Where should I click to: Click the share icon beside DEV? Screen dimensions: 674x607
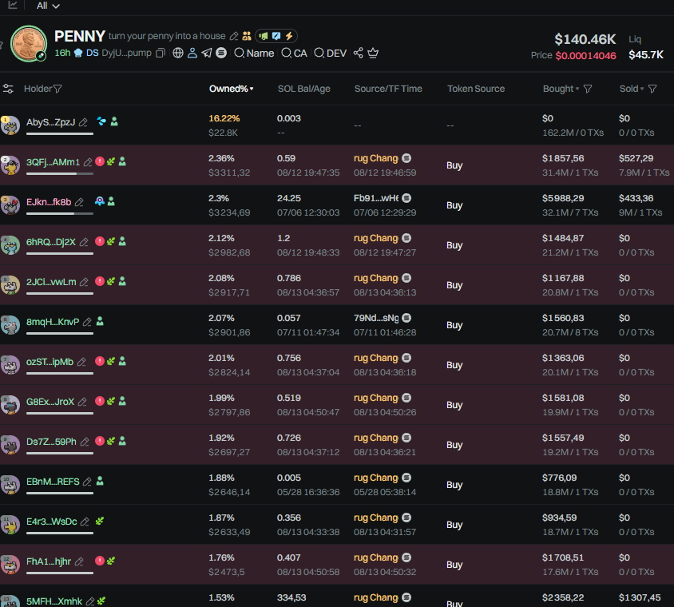pyautogui.click(x=358, y=54)
